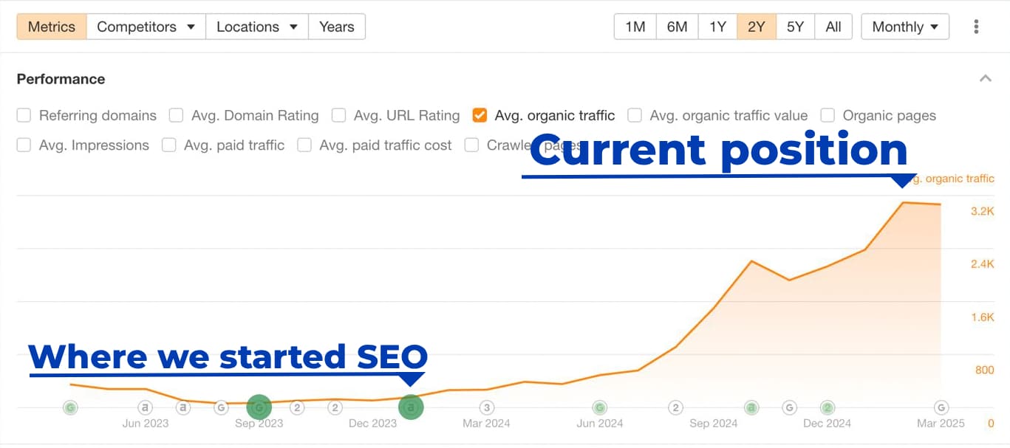This screenshot has width=1010, height=448.
Task: Click the G update marker above Jun 2024
Action: (x=599, y=407)
